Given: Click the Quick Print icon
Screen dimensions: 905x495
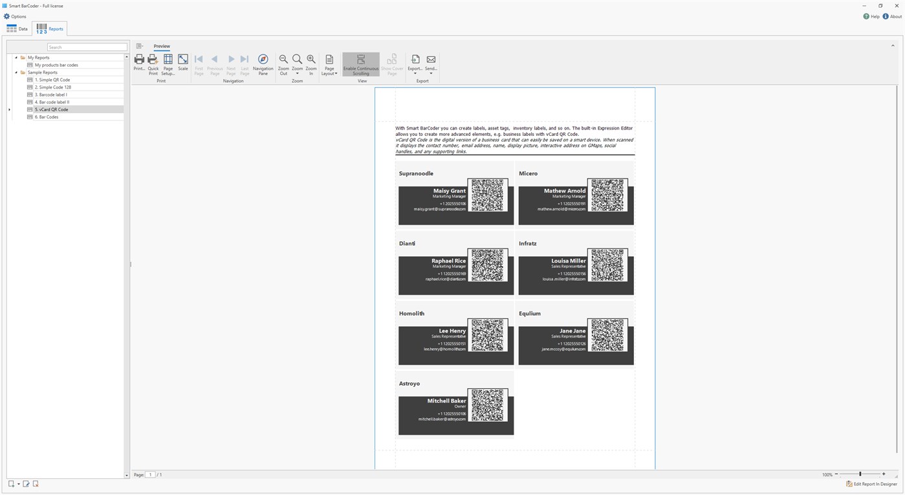Looking at the screenshot, I should tap(153, 63).
